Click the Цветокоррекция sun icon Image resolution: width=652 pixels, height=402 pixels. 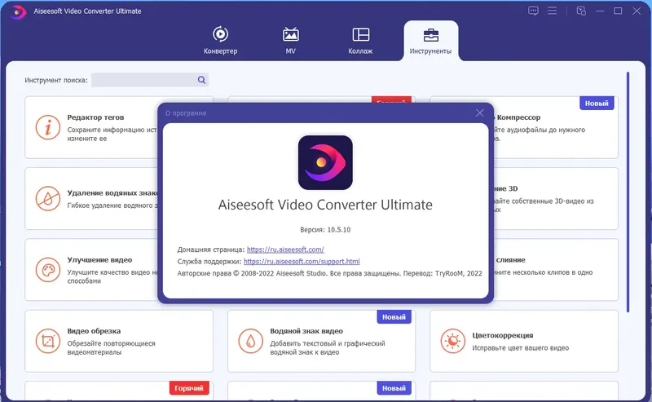[453, 341]
